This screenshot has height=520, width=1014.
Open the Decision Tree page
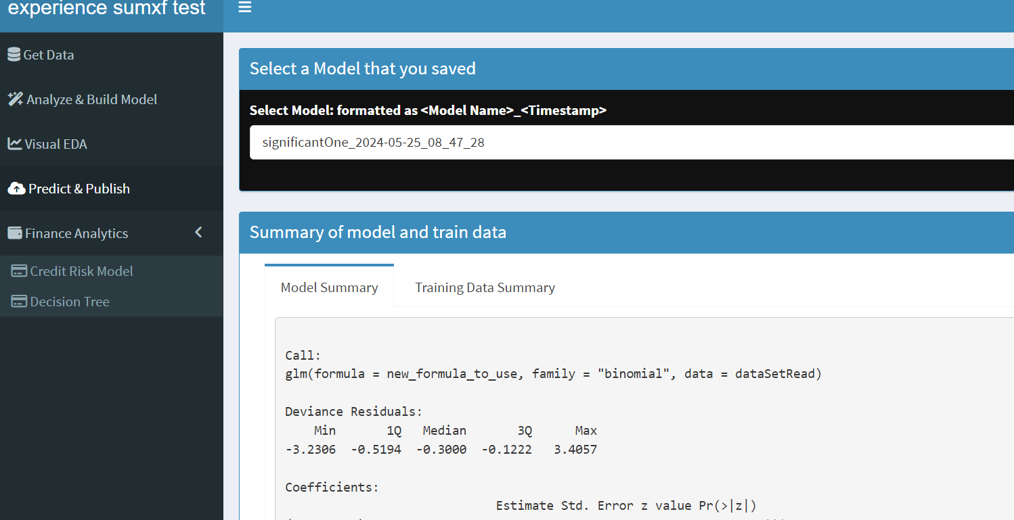pyautogui.click(x=112, y=302)
